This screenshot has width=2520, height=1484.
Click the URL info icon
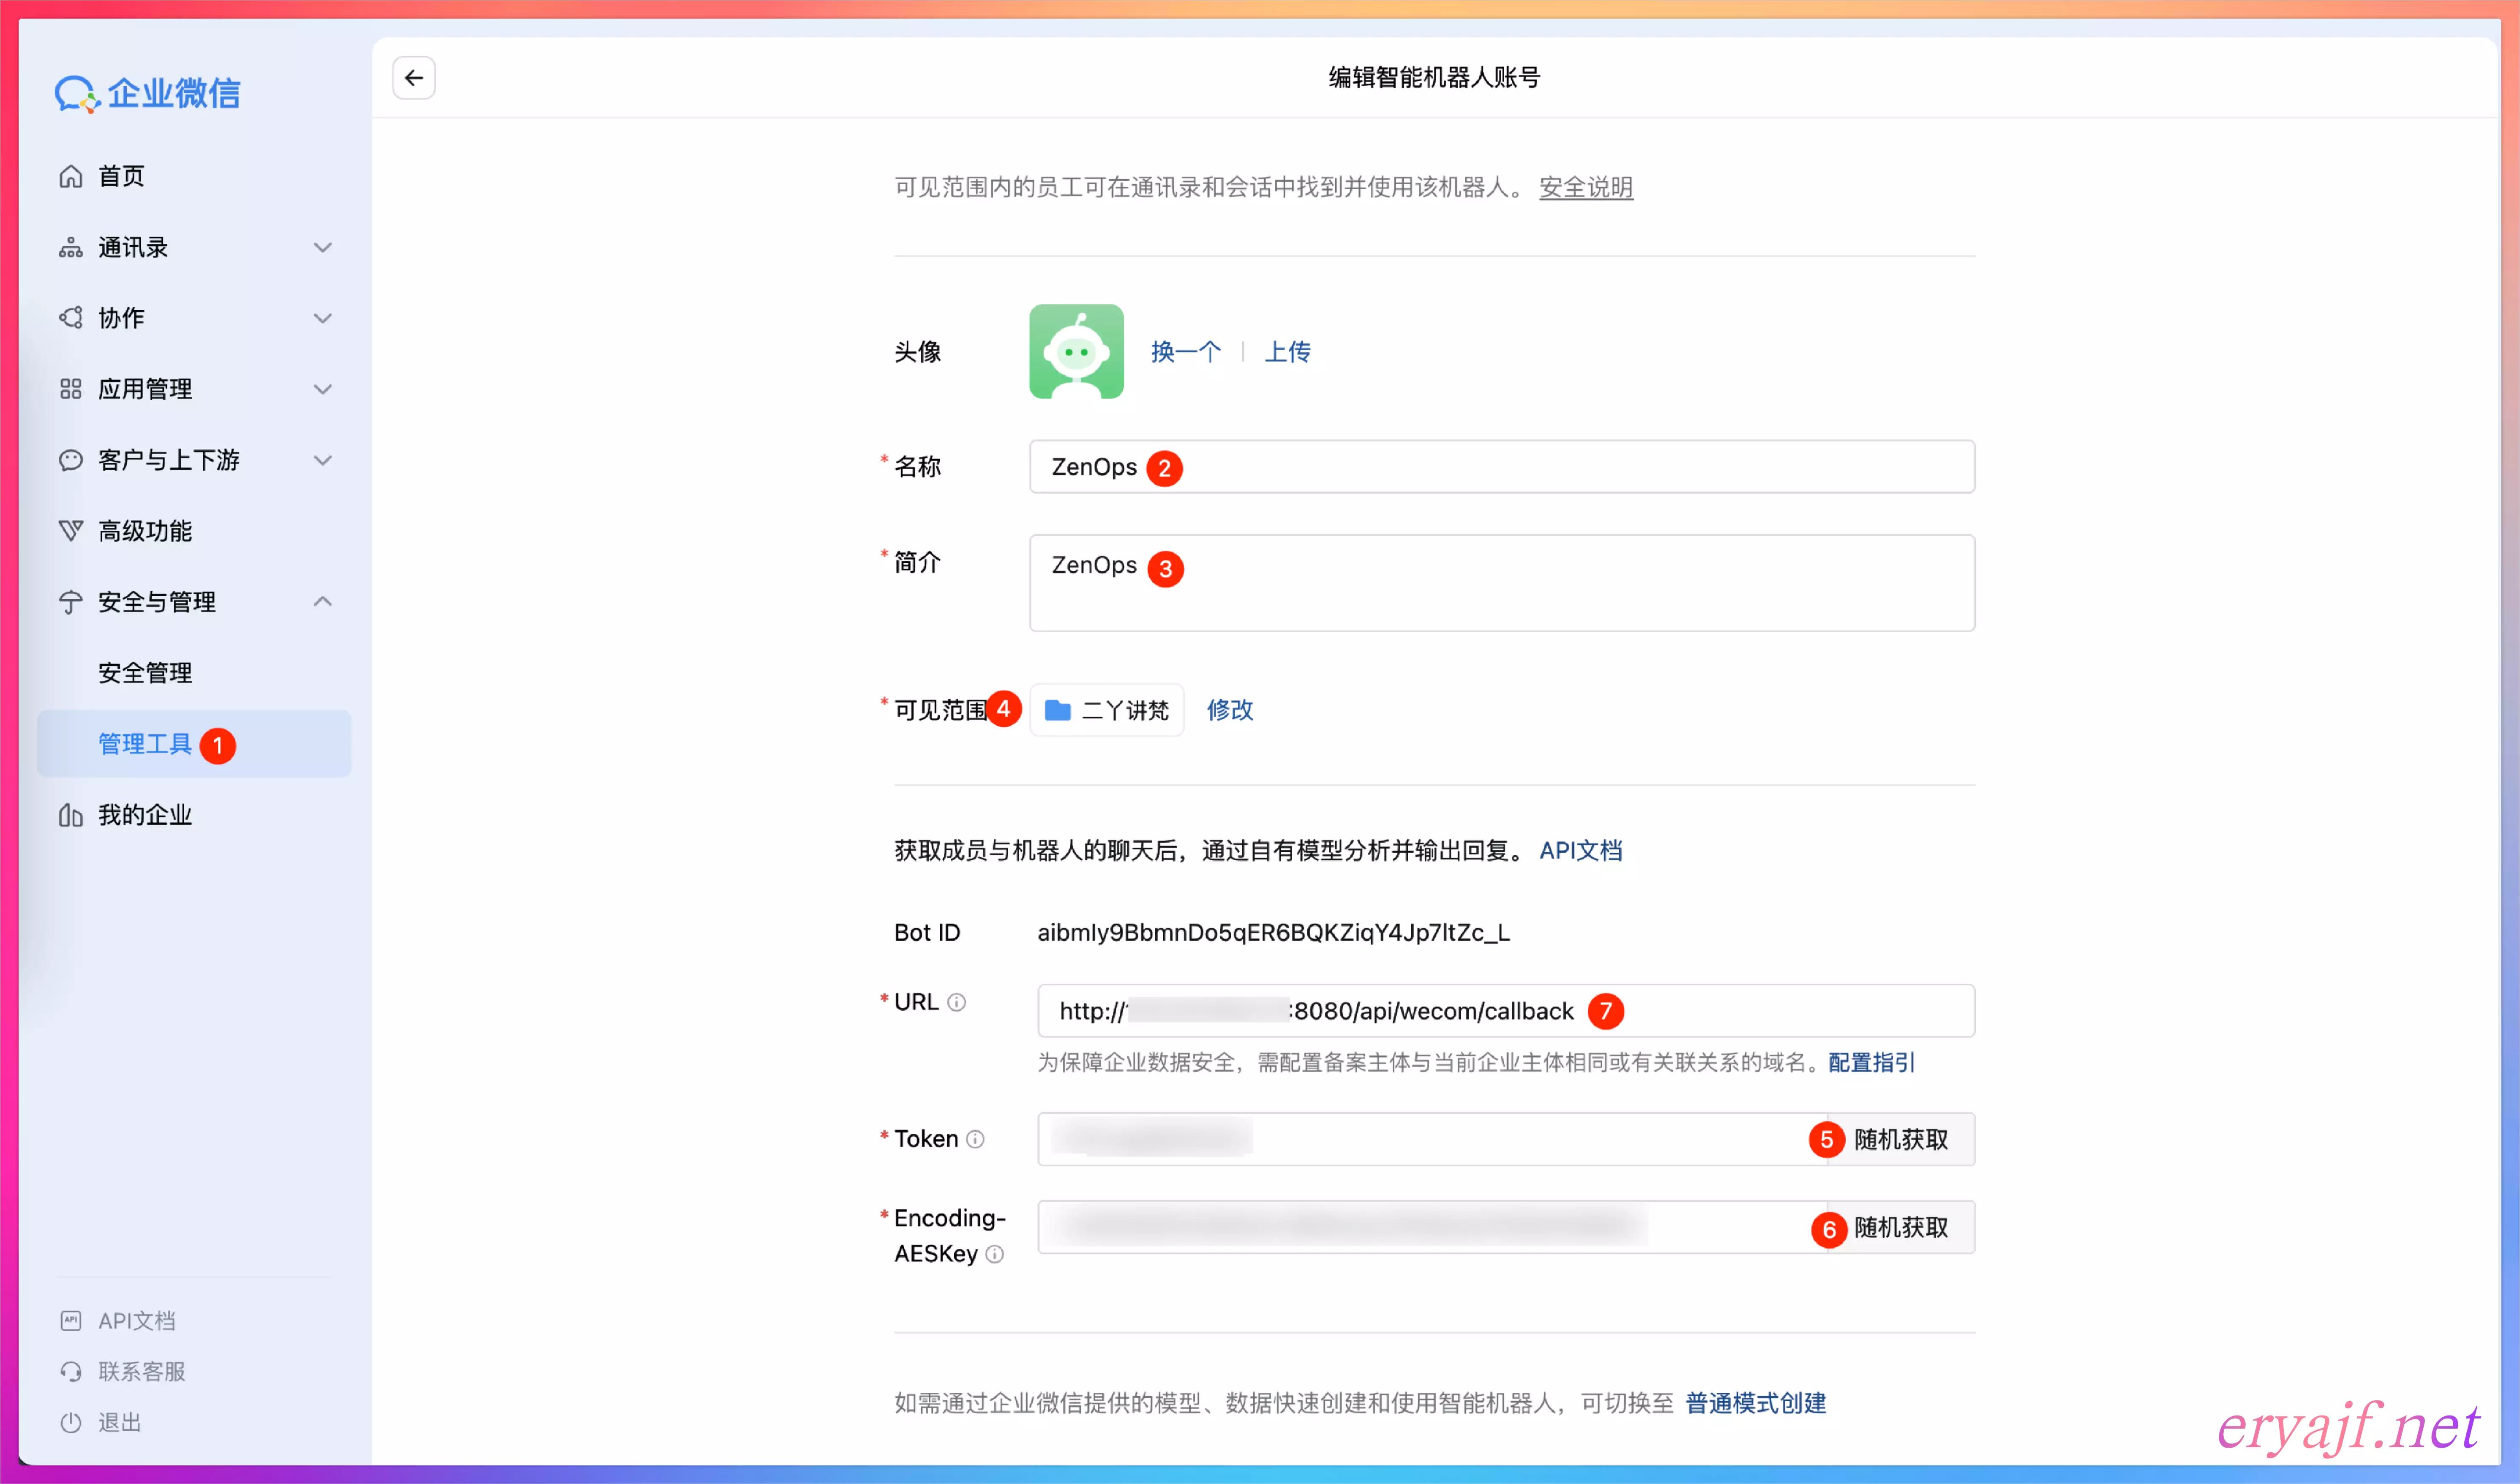[x=956, y=1002]
